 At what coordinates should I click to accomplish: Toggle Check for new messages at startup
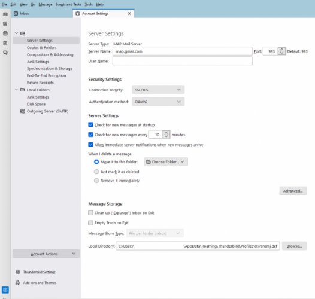90,125
